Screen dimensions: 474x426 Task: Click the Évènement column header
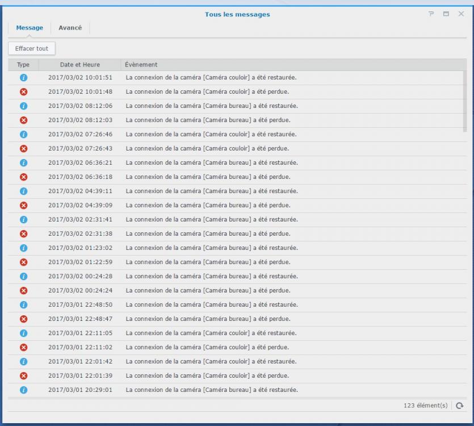click(x=141, y=65)
